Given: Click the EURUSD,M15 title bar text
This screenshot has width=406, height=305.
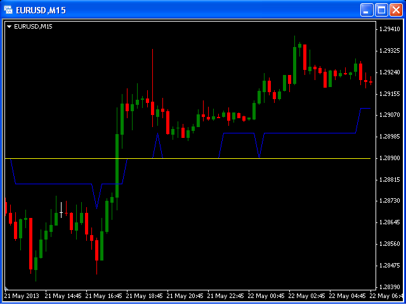Looking at the screenshot, I should point(41,10).
